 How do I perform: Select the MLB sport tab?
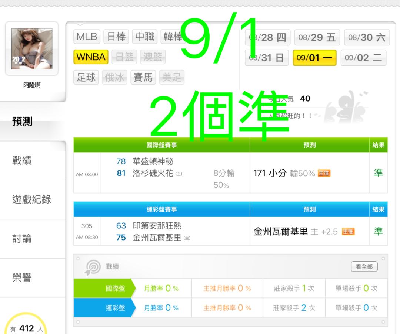click(87, 37)
